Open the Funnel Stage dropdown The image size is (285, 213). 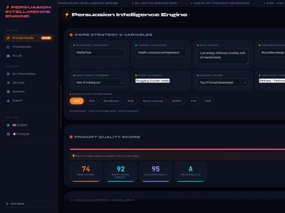223,83
